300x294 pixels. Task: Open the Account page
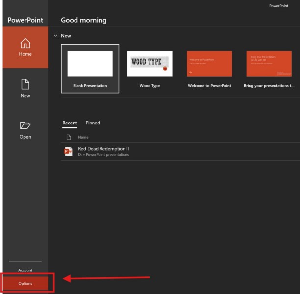(25, 270)
